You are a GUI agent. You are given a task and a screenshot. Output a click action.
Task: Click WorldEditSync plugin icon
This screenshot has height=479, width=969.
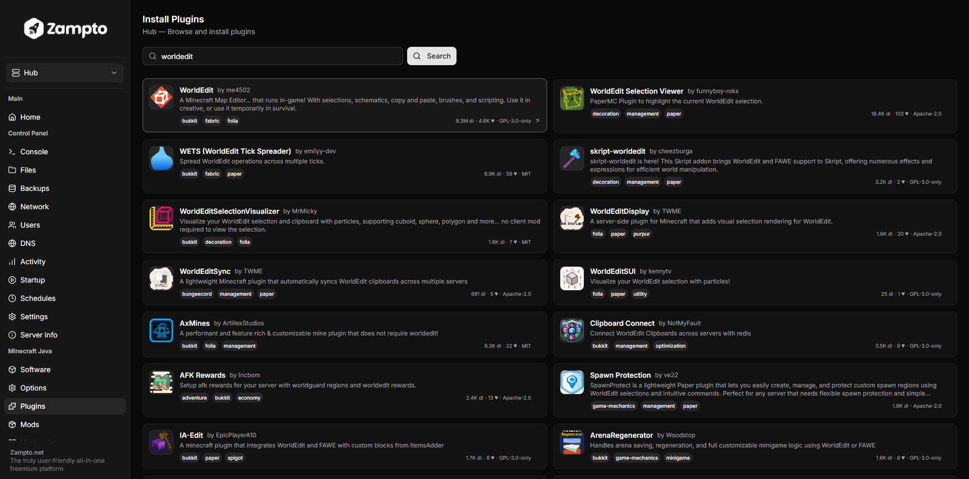coord(161,278)
